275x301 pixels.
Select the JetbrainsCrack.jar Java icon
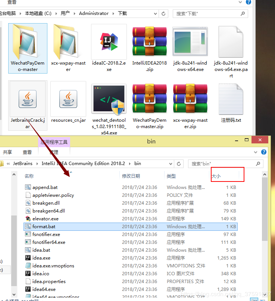(28, 99)
